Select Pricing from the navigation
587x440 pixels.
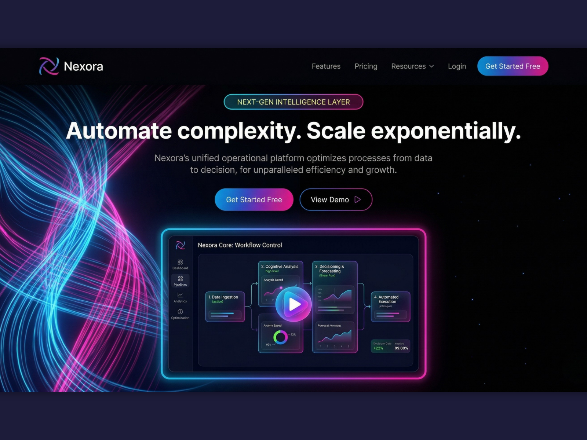point(366,66)
